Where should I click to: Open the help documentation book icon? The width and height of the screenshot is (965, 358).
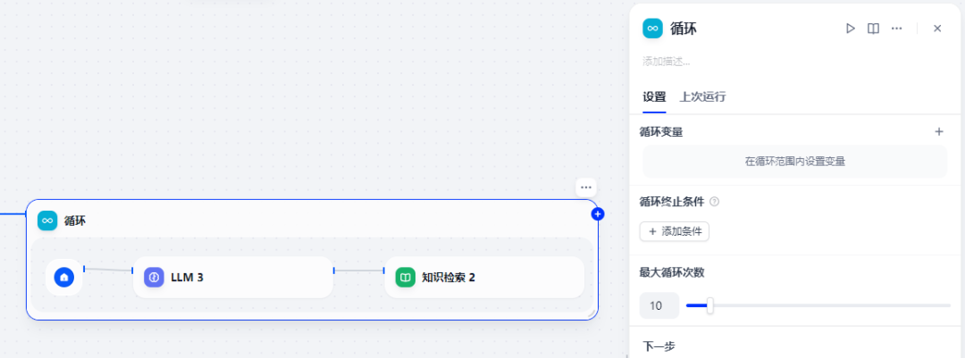[873, 29]
